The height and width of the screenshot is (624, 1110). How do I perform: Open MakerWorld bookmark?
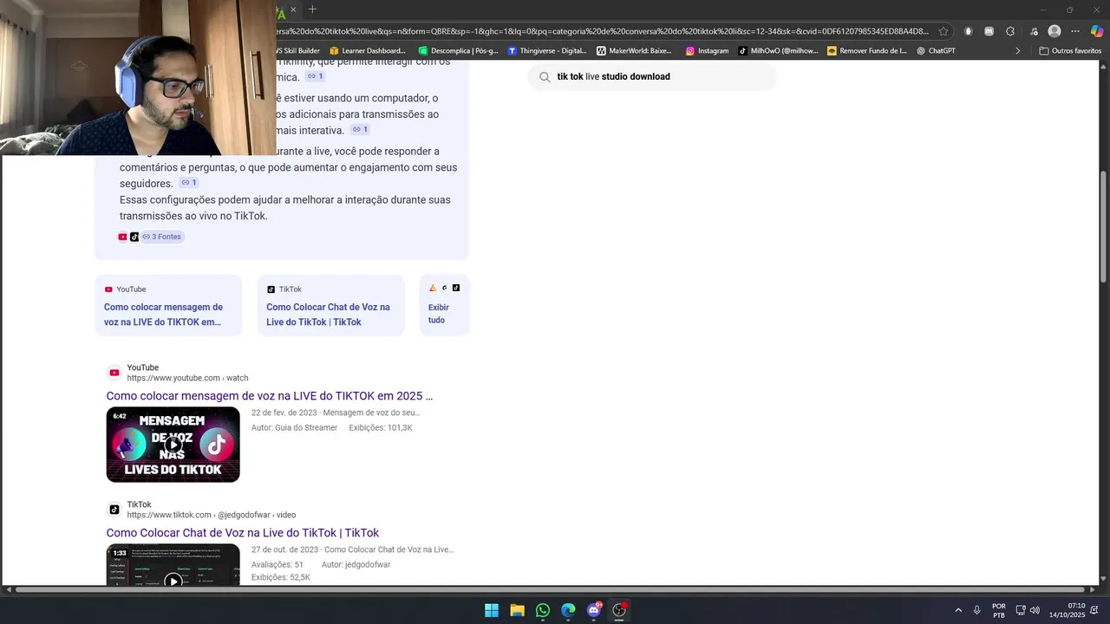pos(634,50)
